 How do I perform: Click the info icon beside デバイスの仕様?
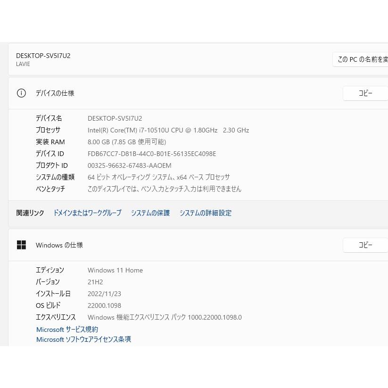click(x=21, y=93)
